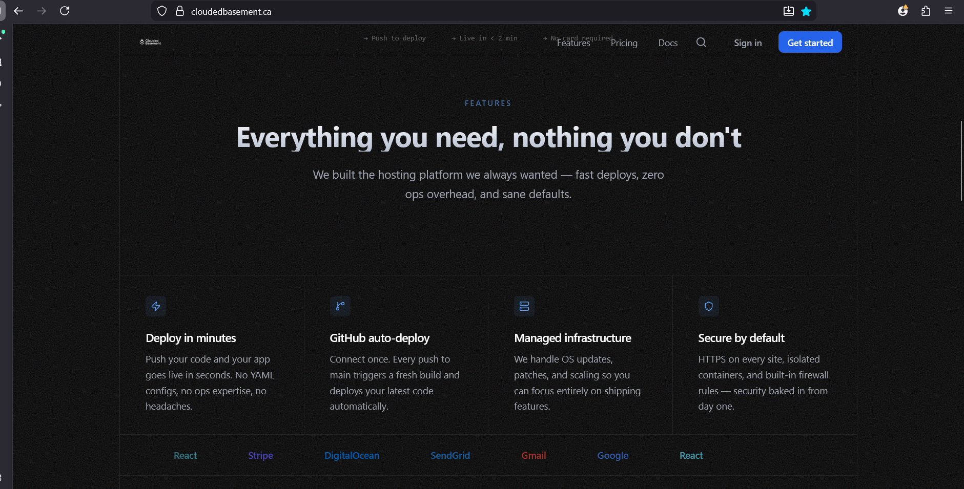Click the Stripe logo text

point(260,455)
